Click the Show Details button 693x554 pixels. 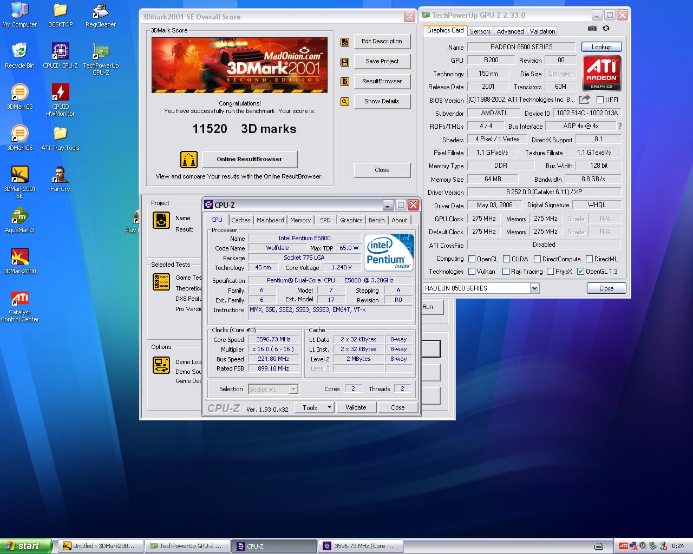(x=382, y=101)
